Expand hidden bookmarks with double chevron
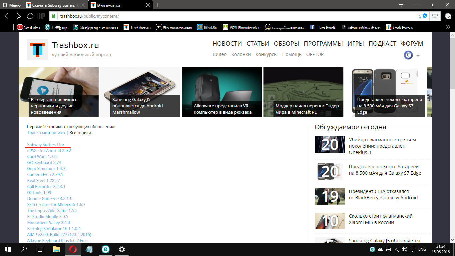 [x=448, y=27]
